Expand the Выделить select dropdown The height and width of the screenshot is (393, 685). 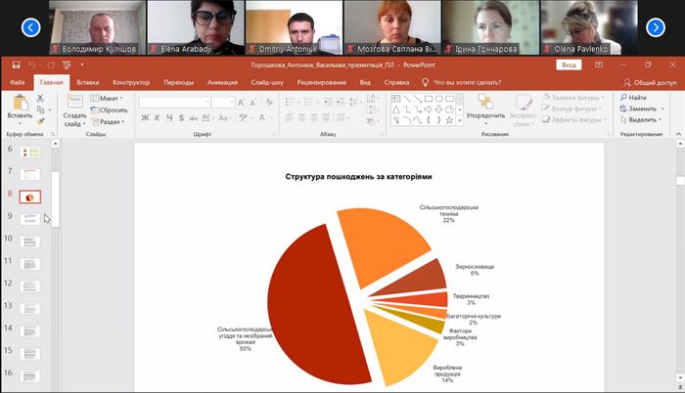click(642, 120)
